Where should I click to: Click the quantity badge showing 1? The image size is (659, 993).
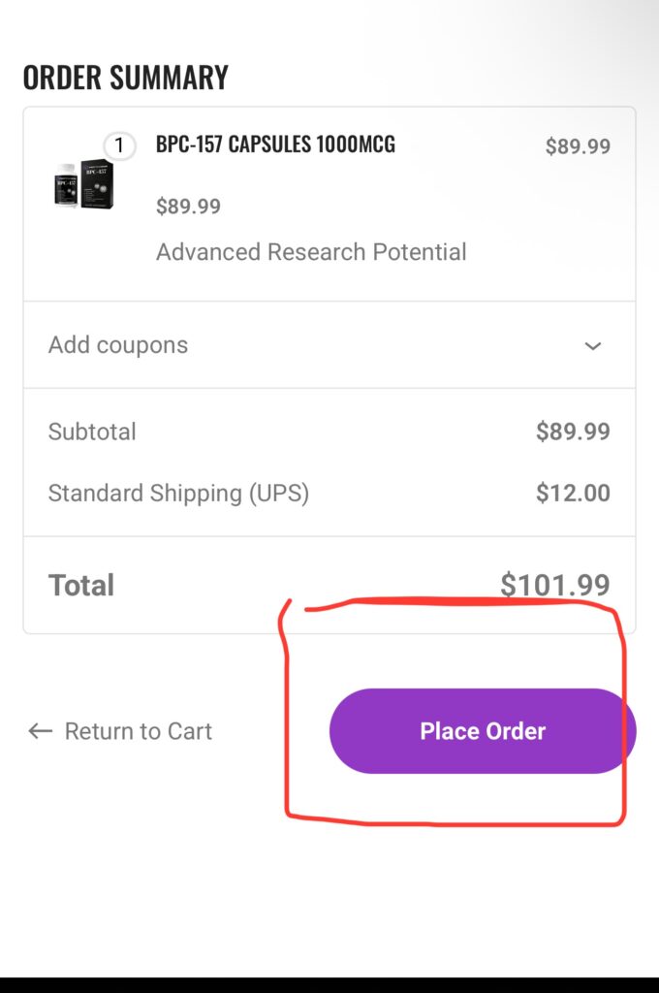point(119,146)
